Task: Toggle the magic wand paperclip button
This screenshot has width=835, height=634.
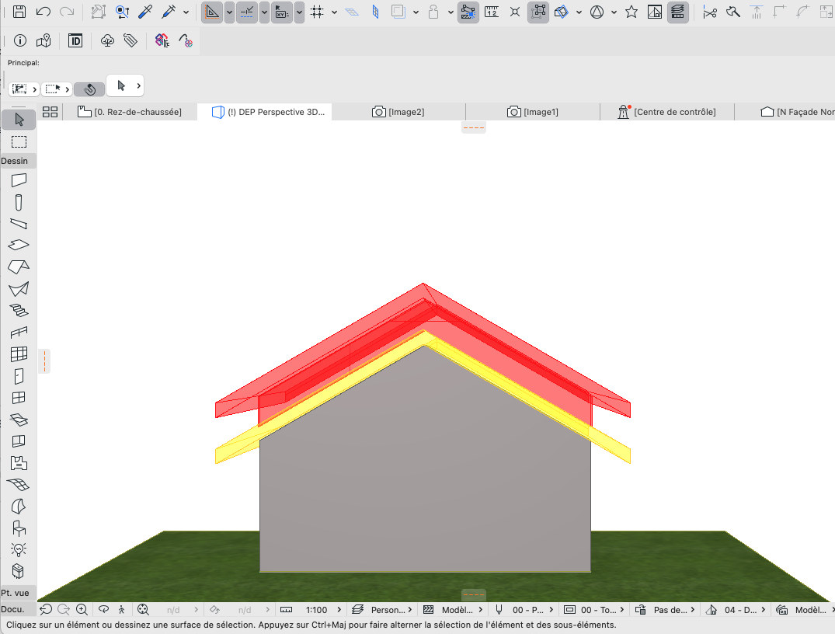Action: [x=89, y=89]
